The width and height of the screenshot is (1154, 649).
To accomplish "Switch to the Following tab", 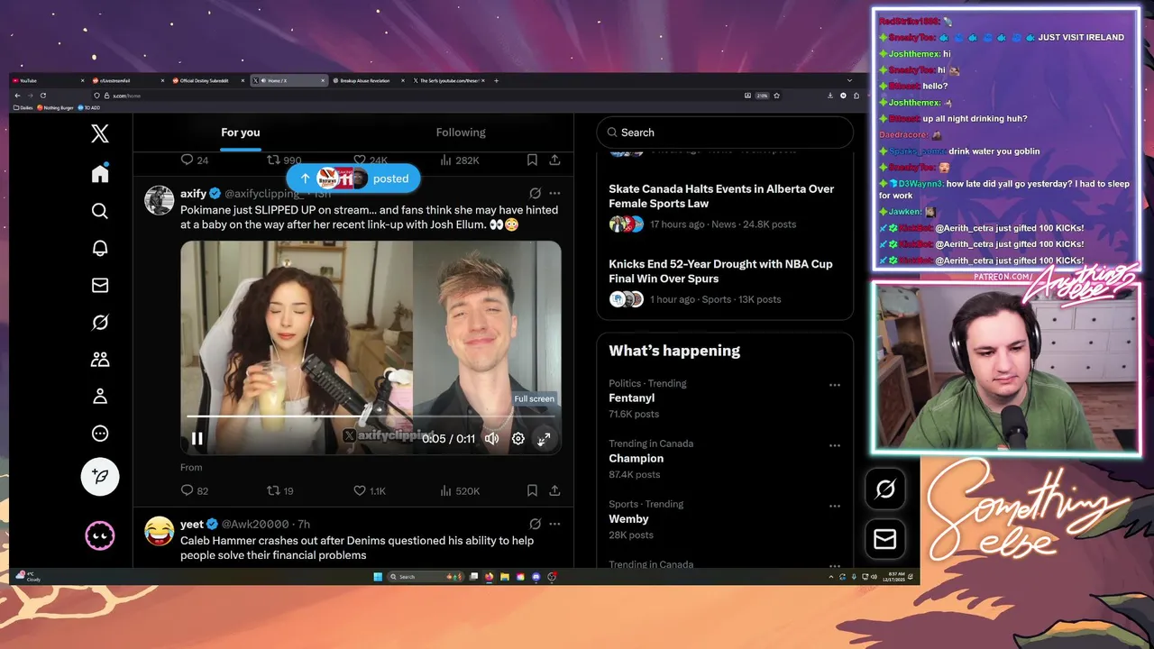I will (x=461, y=133).
